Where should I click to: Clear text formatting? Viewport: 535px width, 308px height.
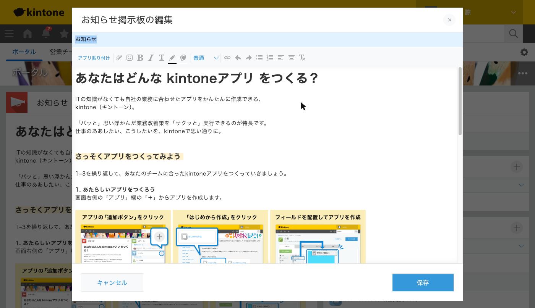coord(302,58)
